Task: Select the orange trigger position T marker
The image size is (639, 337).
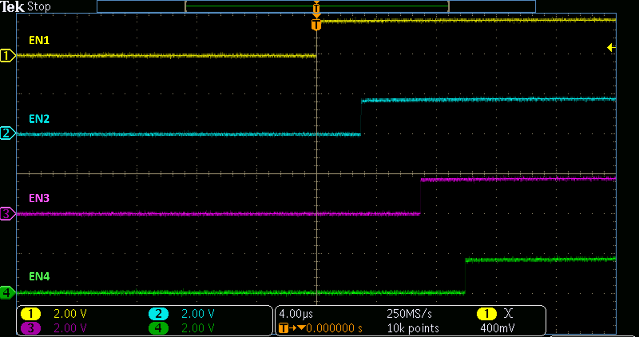Action: tap(316, 25)
